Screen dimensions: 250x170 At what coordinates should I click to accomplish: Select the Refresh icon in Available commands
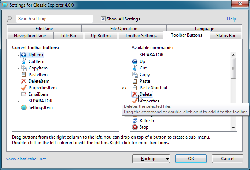click(135, 121)
